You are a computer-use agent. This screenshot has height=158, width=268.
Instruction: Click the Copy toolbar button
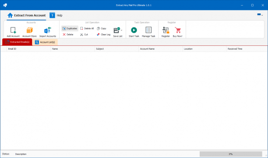(x=102, y=28)
